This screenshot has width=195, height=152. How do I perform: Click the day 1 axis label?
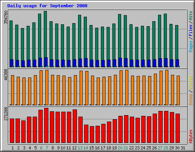click(13, 148)
